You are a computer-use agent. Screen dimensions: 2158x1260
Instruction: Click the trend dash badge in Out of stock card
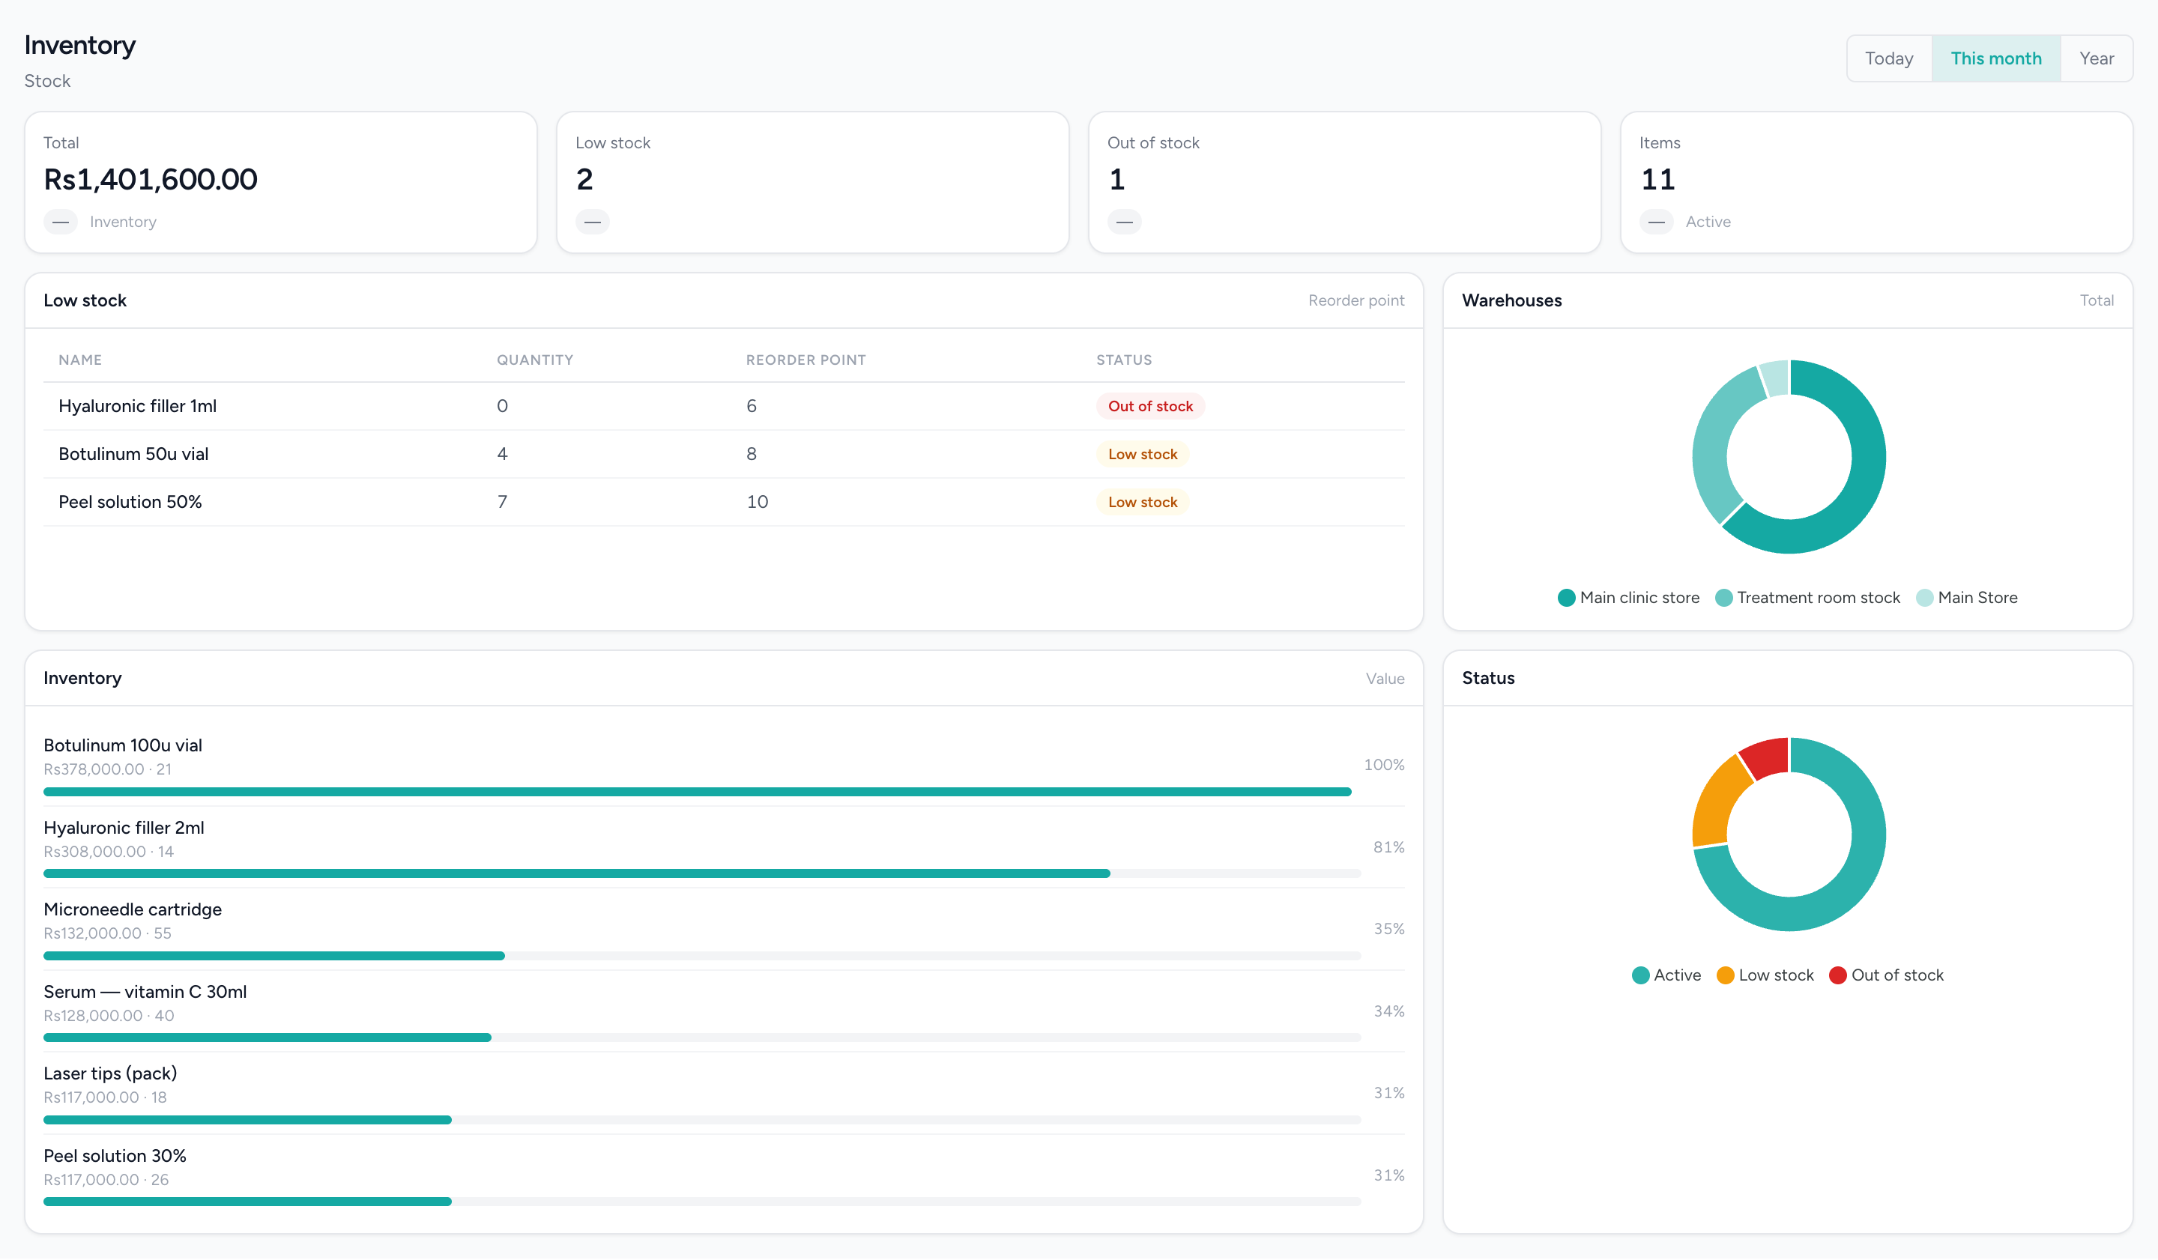[1125, 222]
